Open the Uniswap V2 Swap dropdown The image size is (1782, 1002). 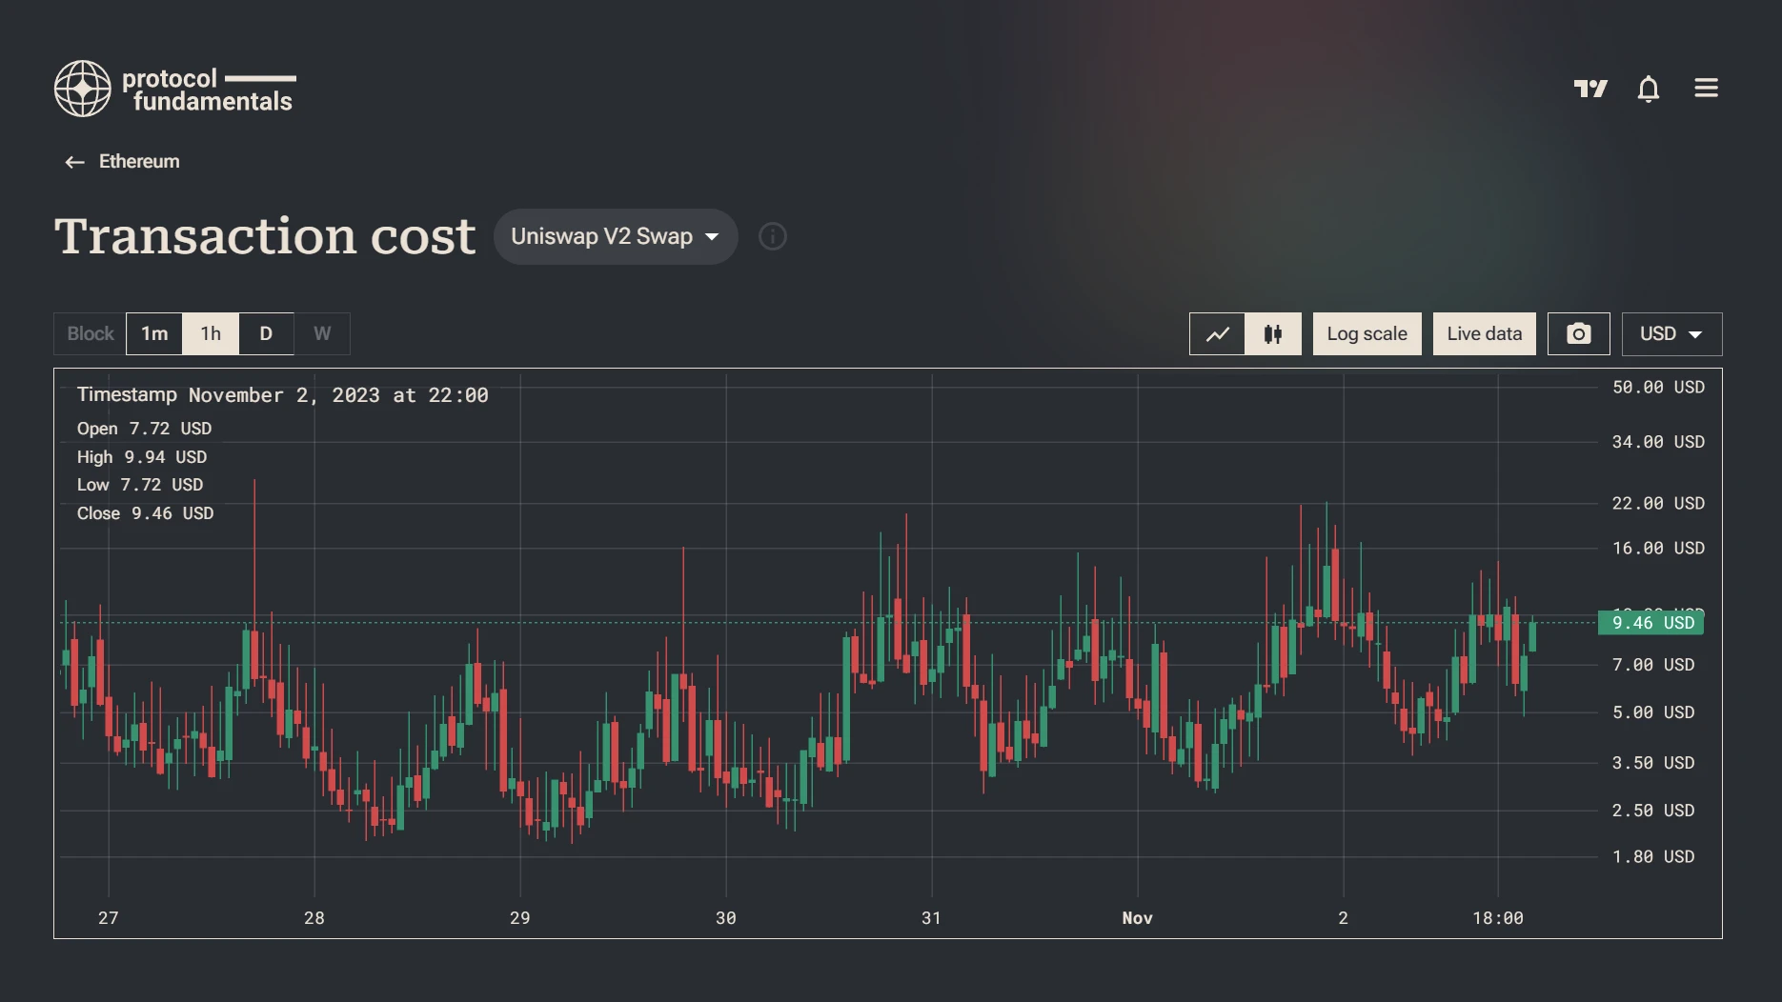(615, 236)
